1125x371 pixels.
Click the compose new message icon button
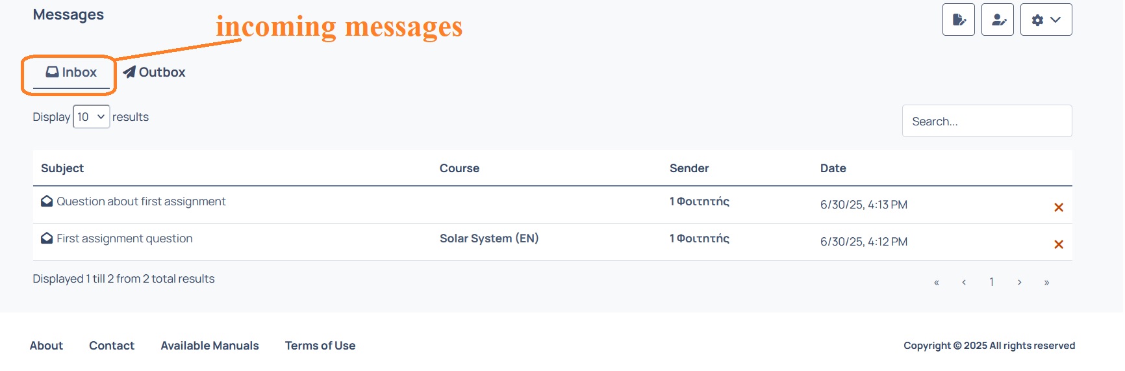click(x=958, y=19)
